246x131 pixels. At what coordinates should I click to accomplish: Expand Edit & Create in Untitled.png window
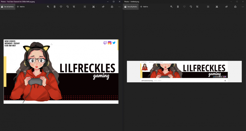[217, 6]
